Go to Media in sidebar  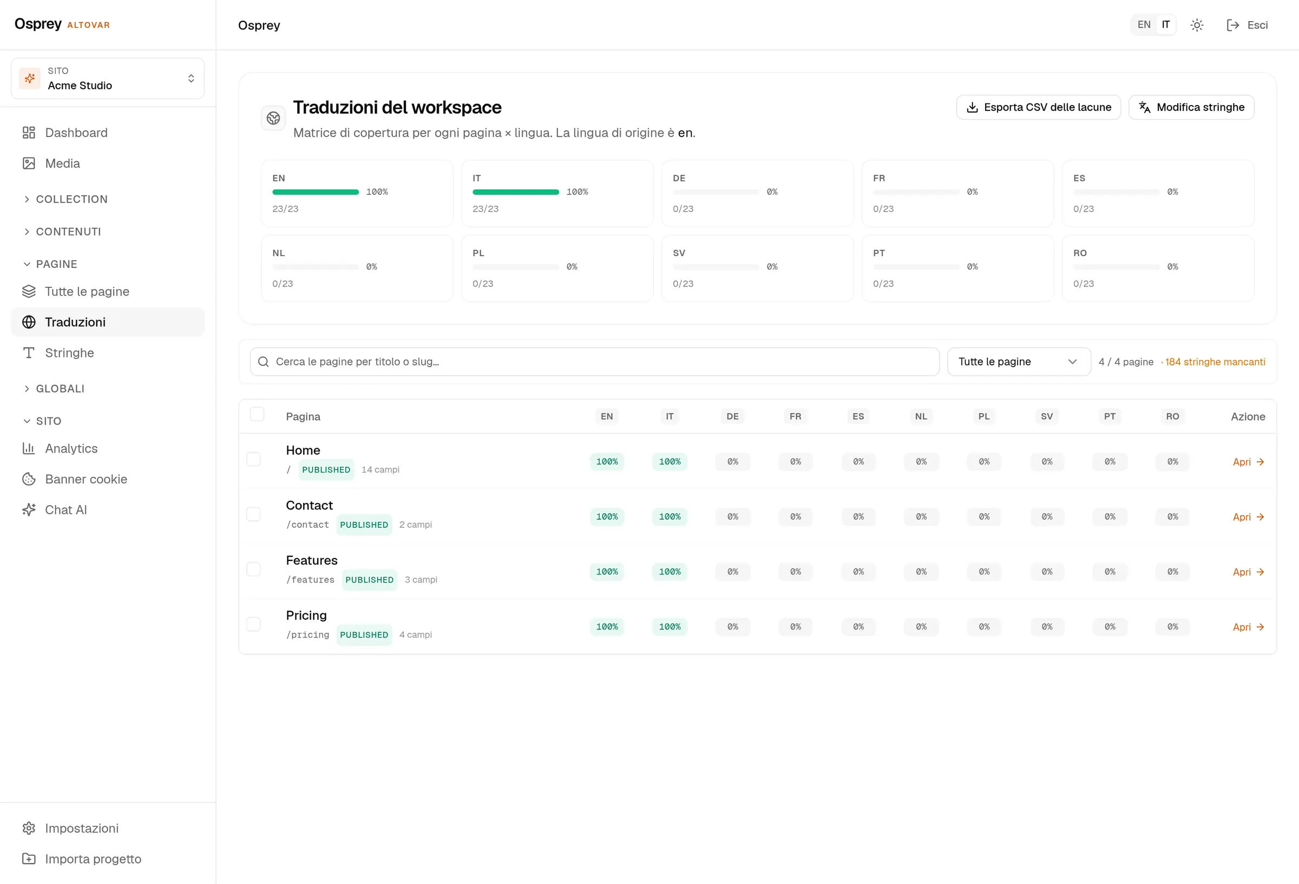[108, 163]
